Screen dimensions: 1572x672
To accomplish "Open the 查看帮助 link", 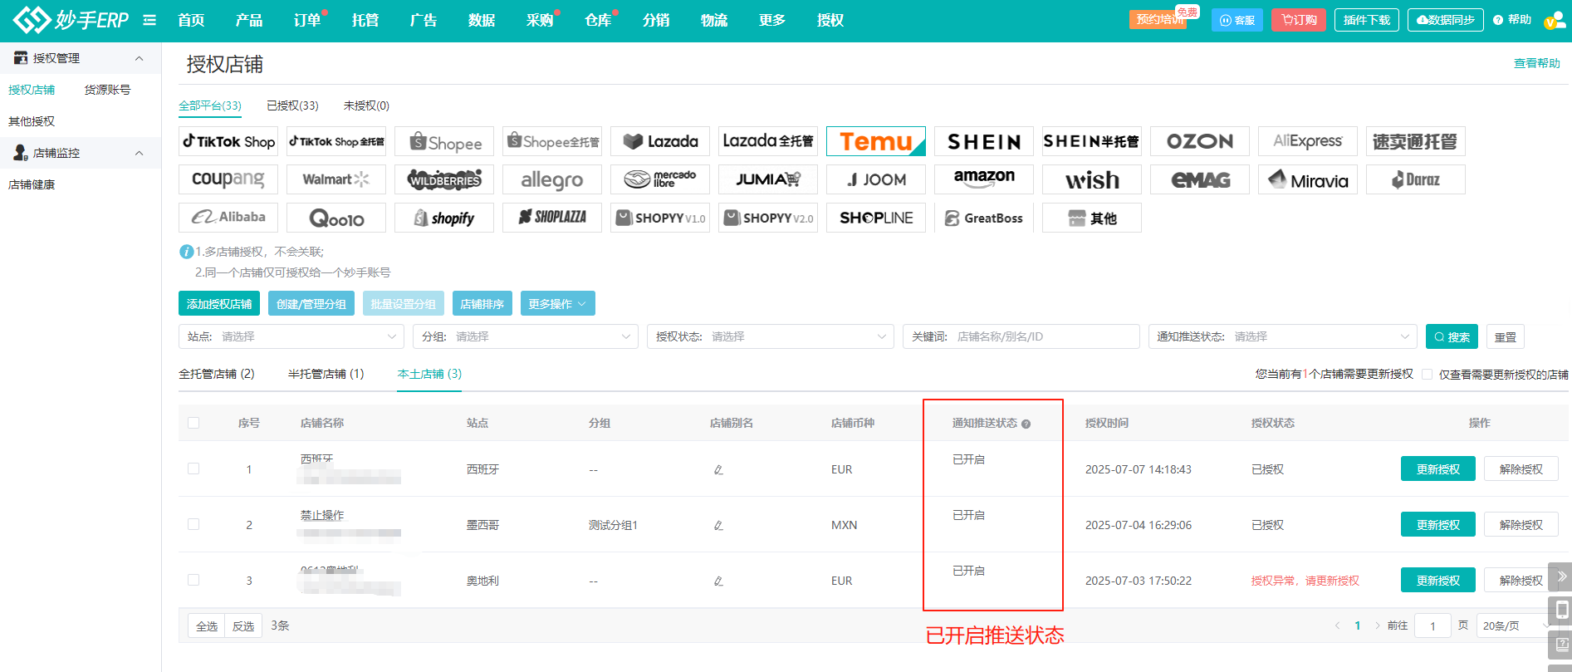I will tap(1537, 63).
